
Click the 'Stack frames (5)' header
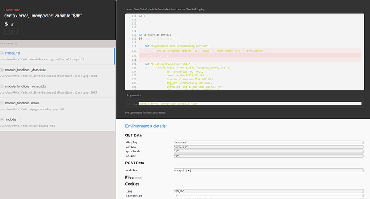click(x=9, y=43)
